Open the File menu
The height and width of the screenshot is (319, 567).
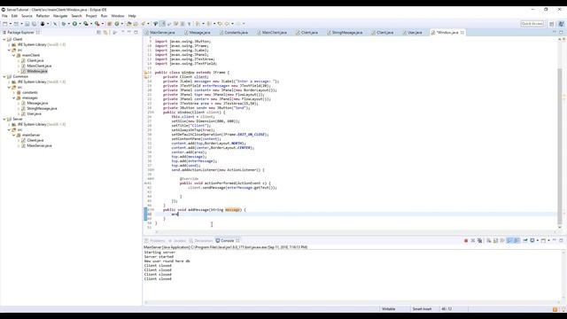[x=4, y=16]
